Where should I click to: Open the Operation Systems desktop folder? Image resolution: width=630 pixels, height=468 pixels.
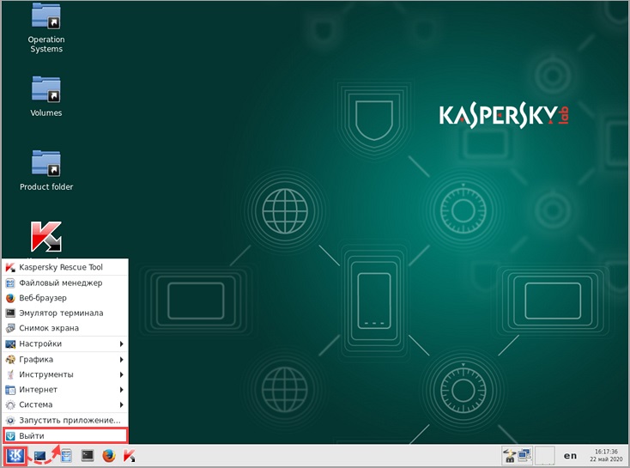tap(46, 28)
